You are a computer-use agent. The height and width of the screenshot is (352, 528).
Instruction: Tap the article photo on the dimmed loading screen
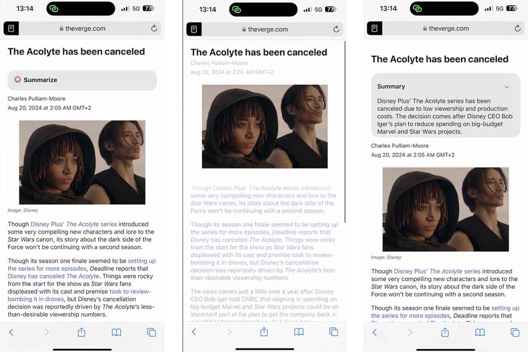click(265, 126)
